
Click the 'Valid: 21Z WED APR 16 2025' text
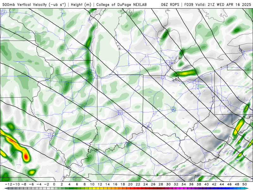point(223,4)
